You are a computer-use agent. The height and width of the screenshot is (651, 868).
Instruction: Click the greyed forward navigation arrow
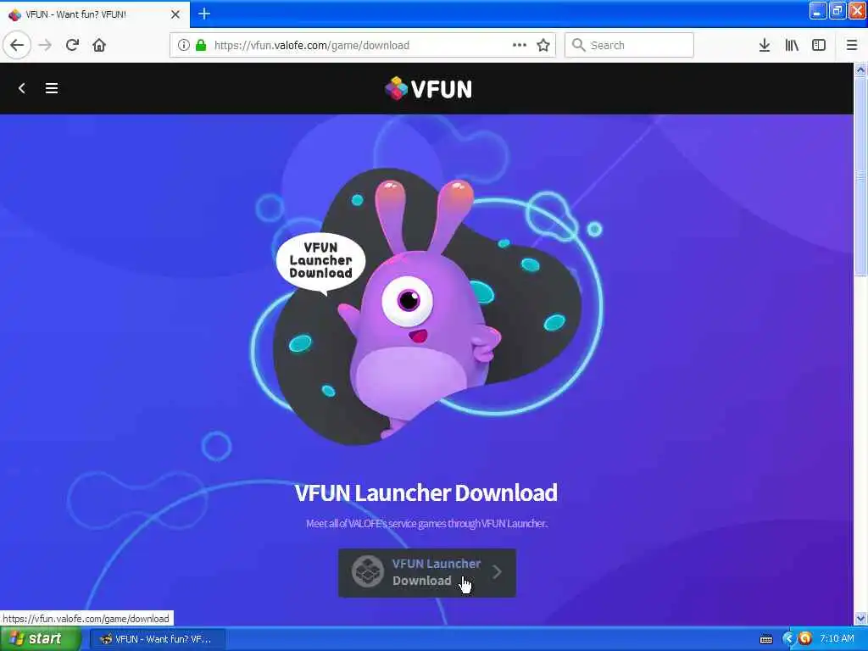(46, 45)
